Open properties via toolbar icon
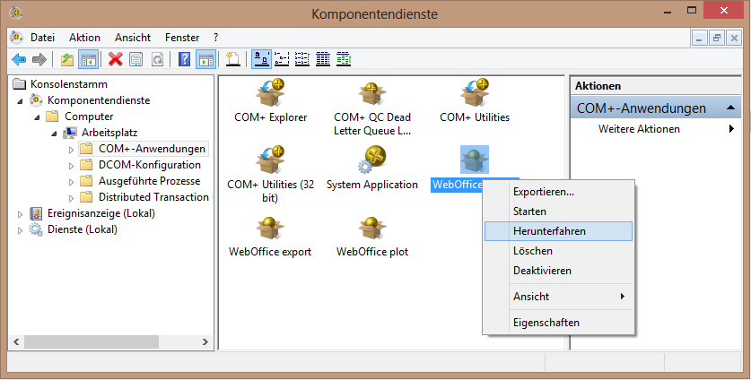 click(136, 60)
